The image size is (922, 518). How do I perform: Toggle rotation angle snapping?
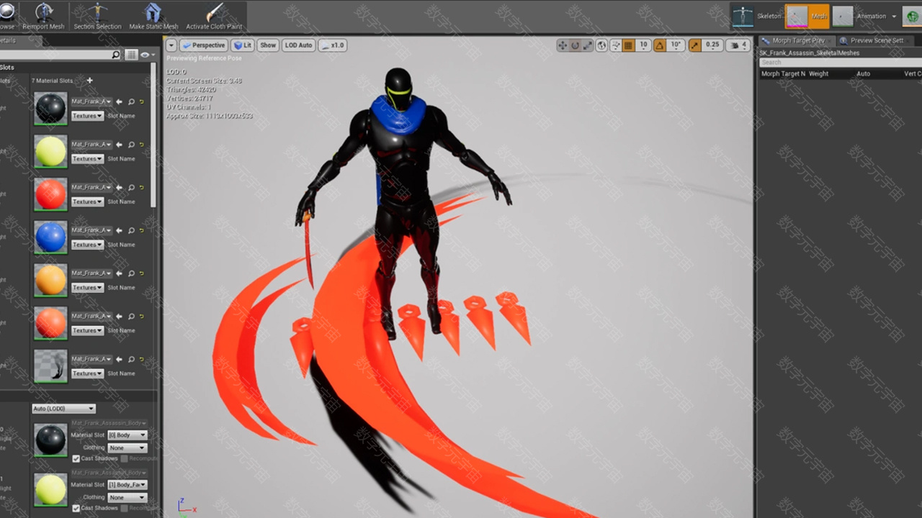(x=660, y=45)
